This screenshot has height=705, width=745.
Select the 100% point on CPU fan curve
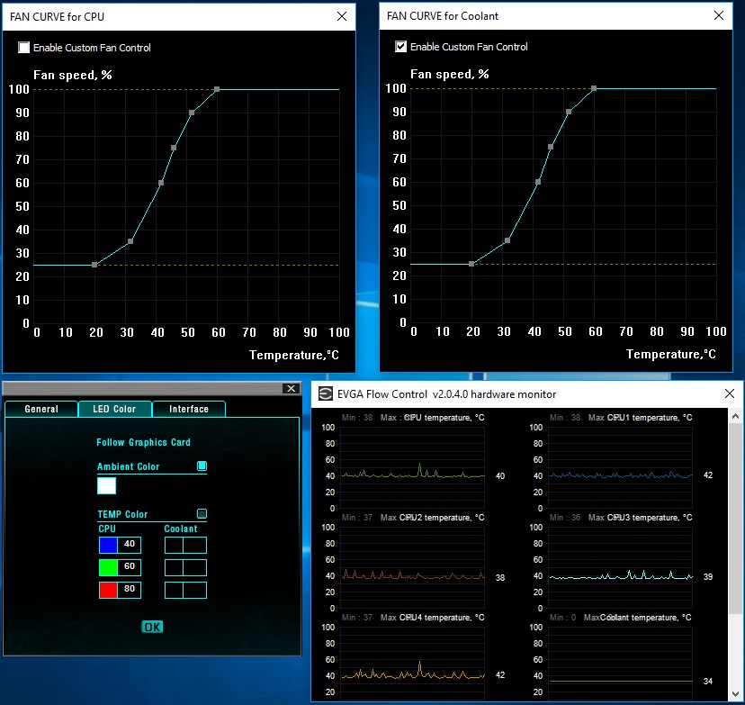click(x=217, y=89)
